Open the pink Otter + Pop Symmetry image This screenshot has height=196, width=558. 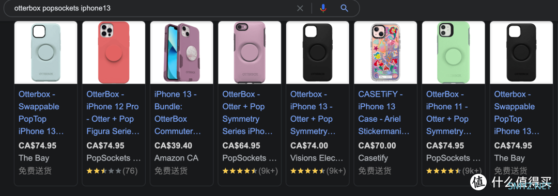(250, 53)
